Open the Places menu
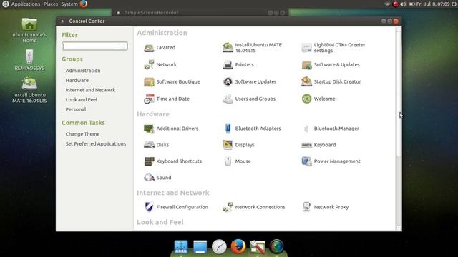Screen dimensions: 458x257 [51, 4]
